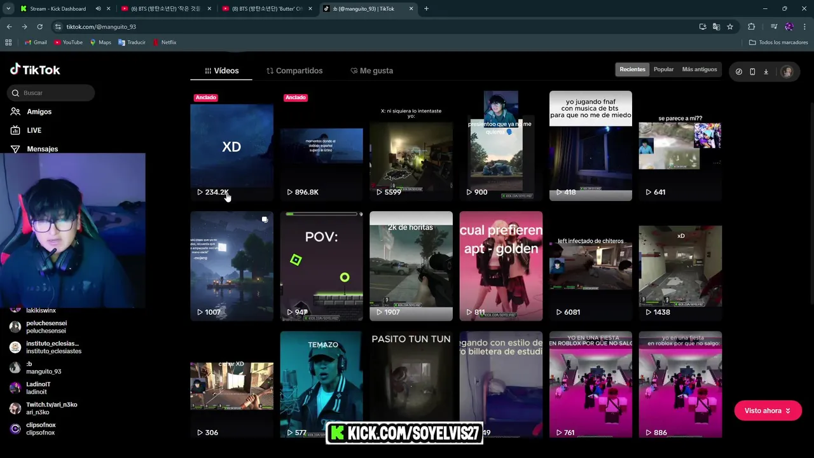
Task: Open clipsofnox account in sidebar
Action: point(33,429)
